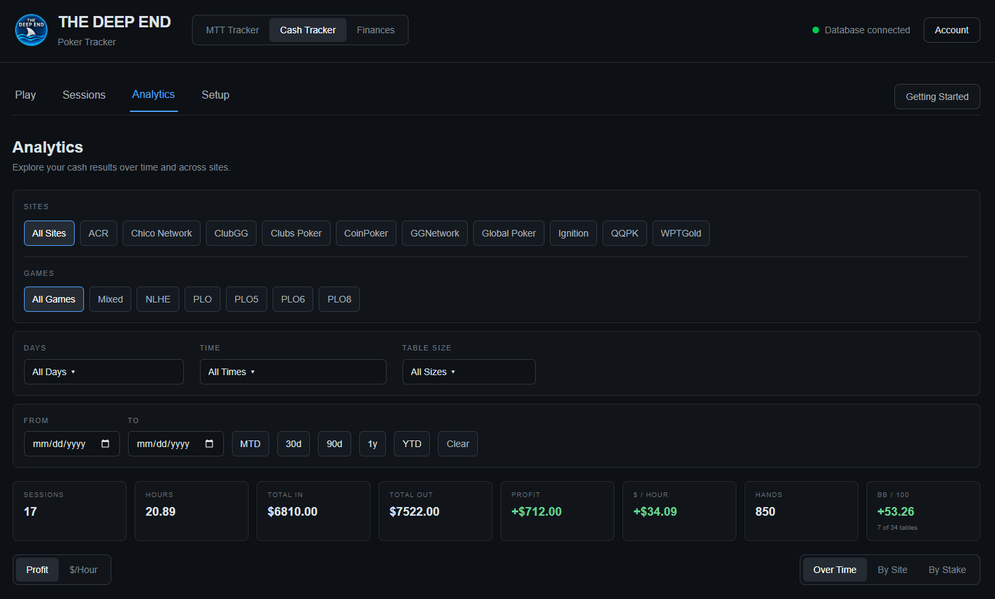Click the Account button

[952, 30]
